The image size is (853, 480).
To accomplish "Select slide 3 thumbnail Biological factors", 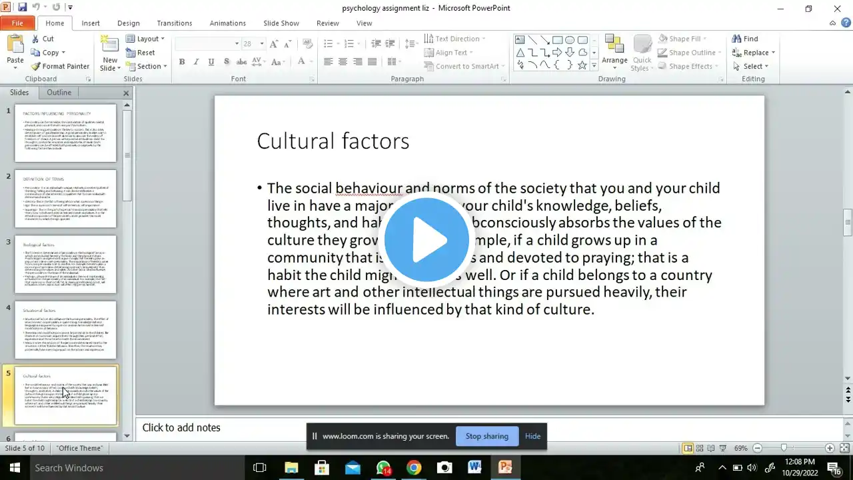I will click(65, 264).
